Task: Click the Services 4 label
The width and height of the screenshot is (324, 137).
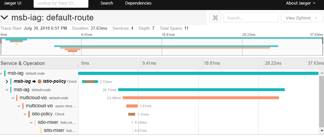Action: 123,28
